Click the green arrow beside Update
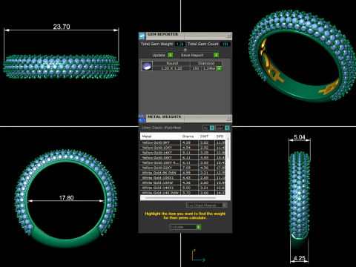 171,55
